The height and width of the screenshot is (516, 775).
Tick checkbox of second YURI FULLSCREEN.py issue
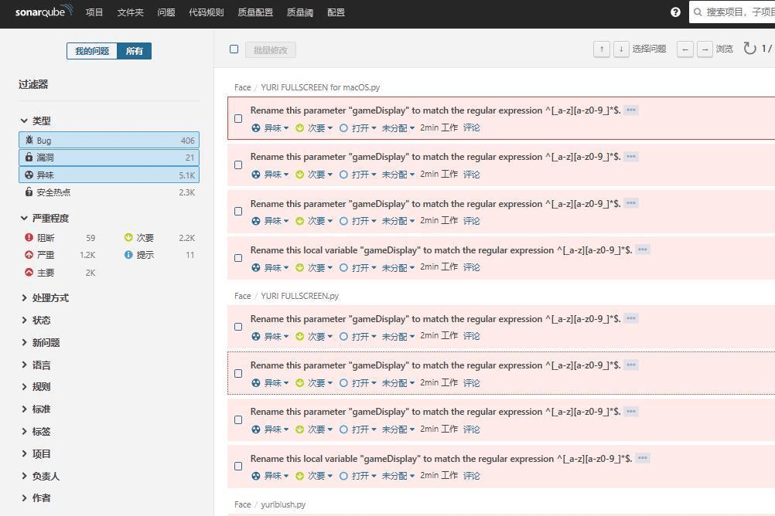coord(238,373)
